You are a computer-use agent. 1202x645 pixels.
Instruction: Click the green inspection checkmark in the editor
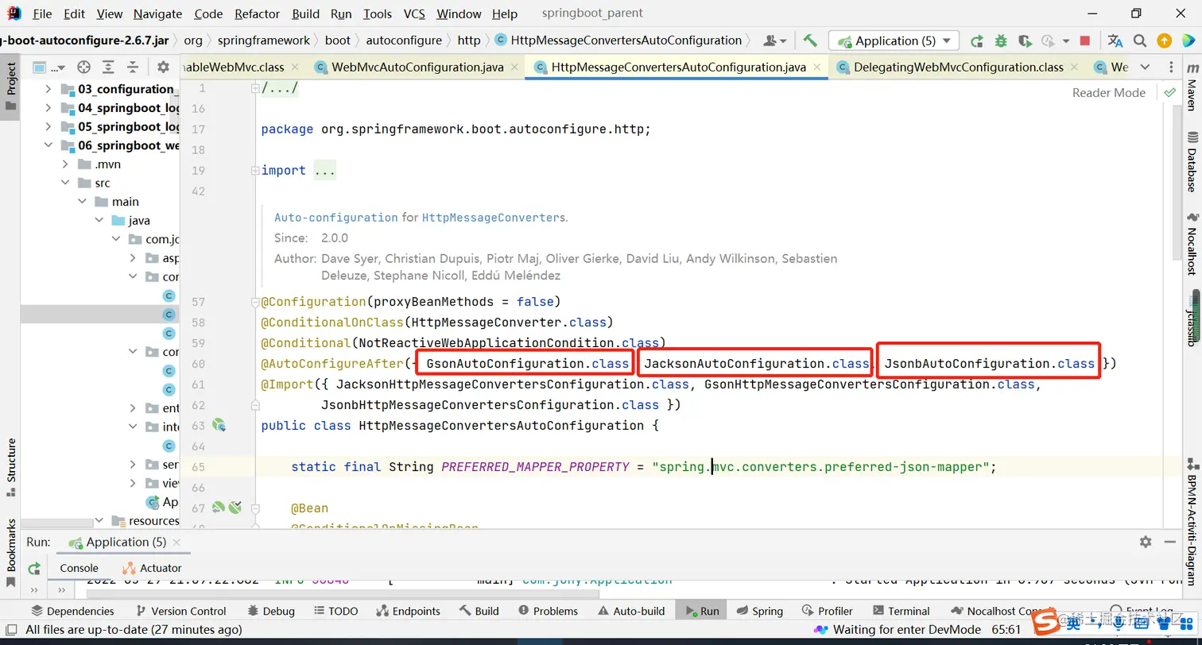coord(1169,93)
